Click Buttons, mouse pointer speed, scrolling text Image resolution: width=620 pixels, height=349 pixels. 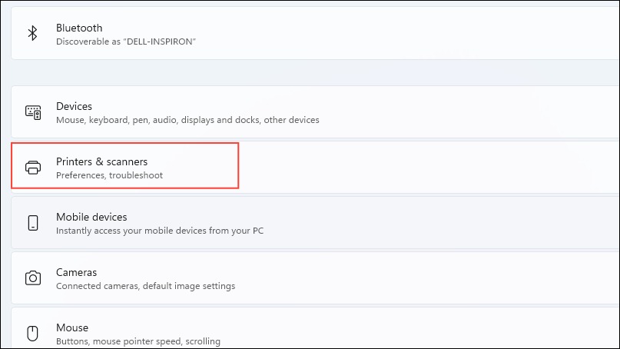(x=138, y=341)
